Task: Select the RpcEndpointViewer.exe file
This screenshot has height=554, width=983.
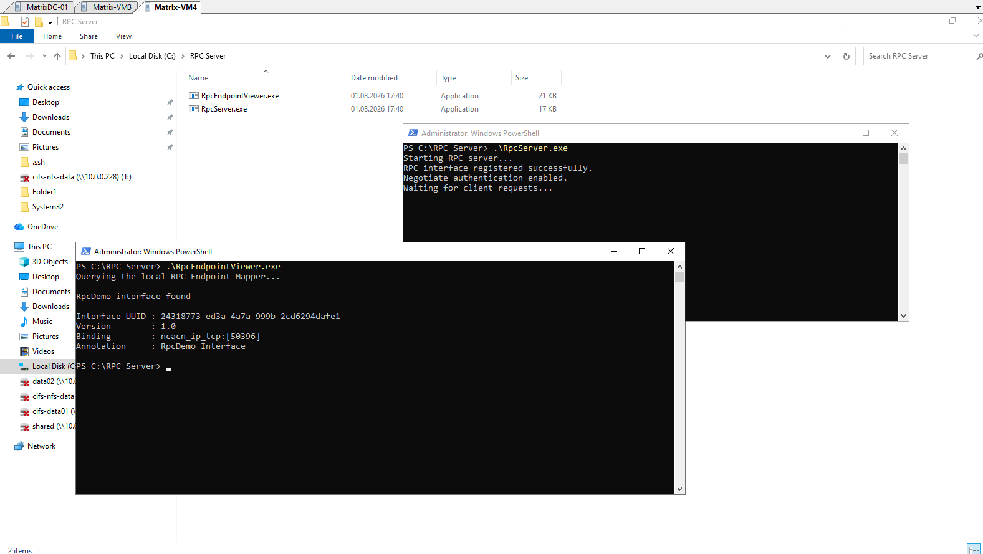Action: coord(240,96)
